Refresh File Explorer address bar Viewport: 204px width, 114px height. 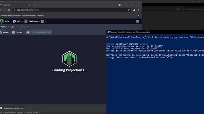point(178,9)
